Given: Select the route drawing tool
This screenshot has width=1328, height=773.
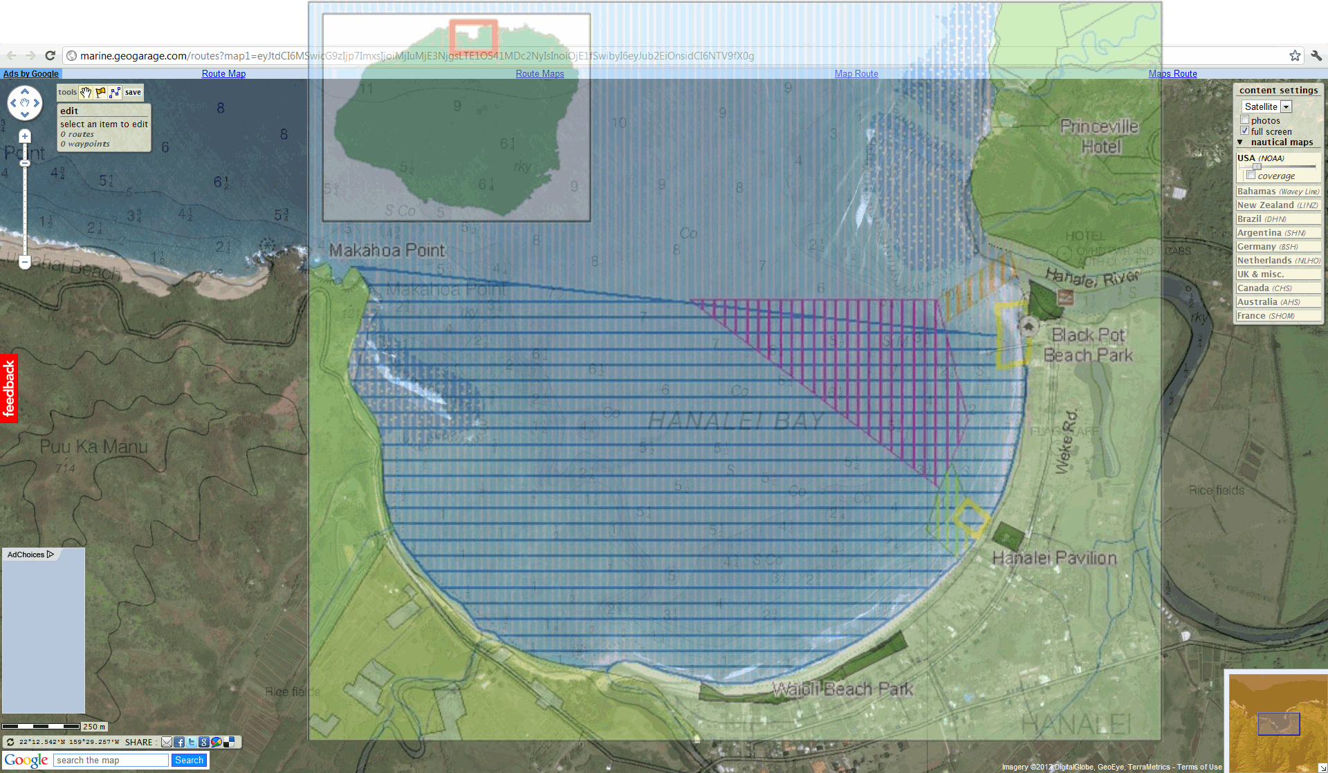Looking at the screenshot, I should pyautogui.click(x=115, y=92).
